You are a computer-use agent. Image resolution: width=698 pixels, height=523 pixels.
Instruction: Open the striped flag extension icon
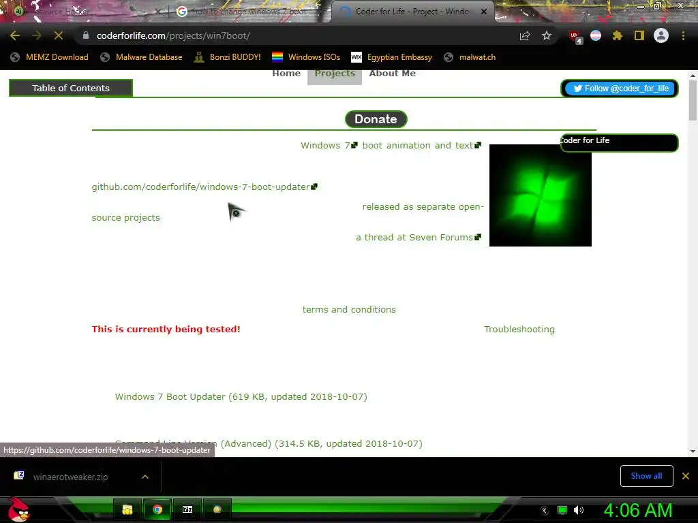click(x=596, y=35)
